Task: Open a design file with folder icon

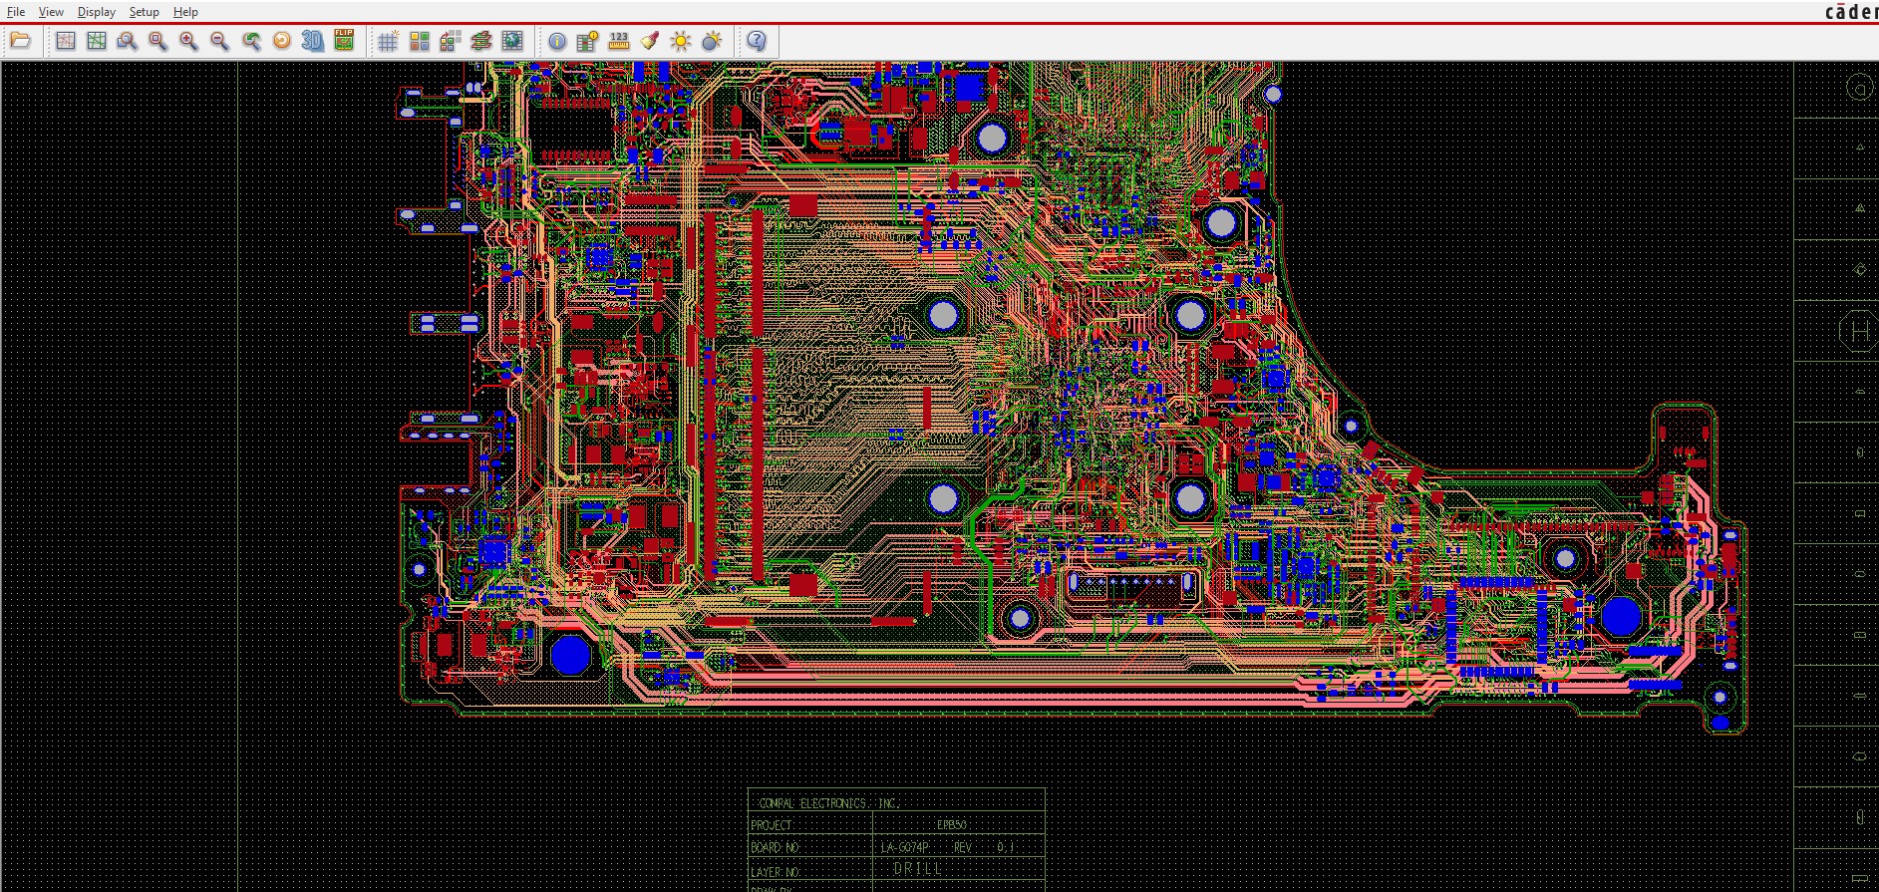Action: pyautogui.click(x=20, y=41)
